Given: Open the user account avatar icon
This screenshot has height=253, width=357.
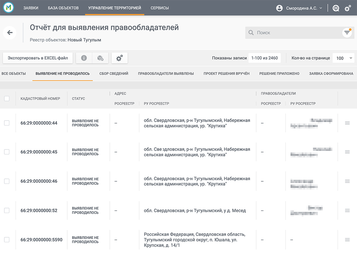Looking at the screenshot, I should pyautogui.click(x=279, y=8).
